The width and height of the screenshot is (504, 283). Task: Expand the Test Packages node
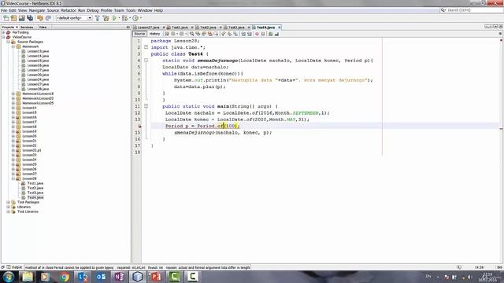coord(9,202)
